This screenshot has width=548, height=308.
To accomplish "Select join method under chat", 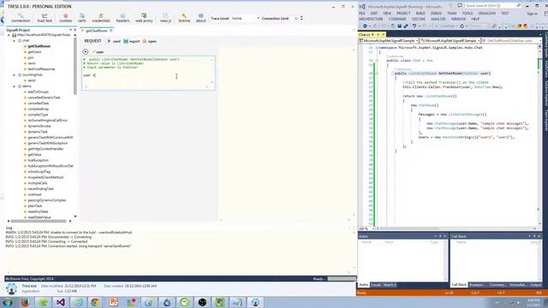I will click(x=31, y=57).
